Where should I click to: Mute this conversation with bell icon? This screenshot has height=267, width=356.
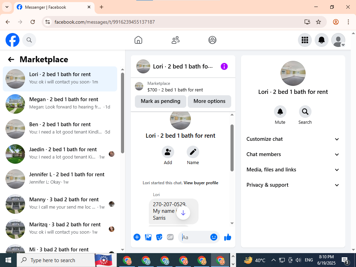click(280, 112)
